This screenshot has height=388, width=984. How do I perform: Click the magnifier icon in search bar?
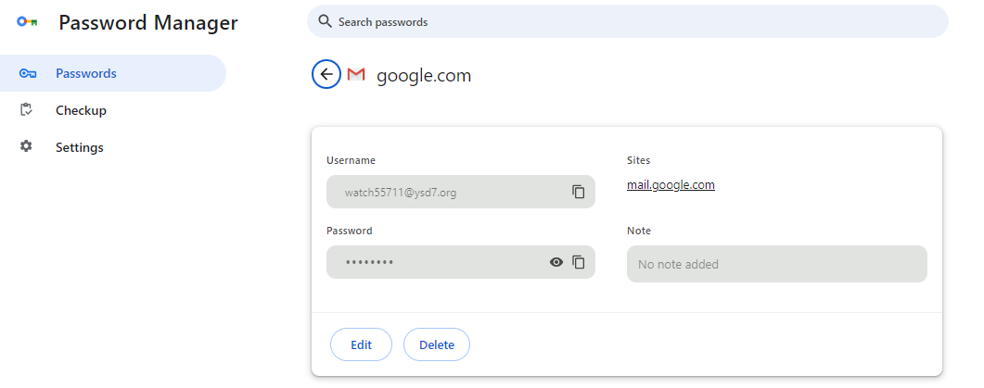[x=325, y=21]
